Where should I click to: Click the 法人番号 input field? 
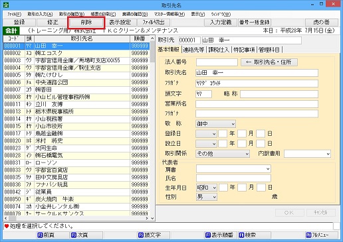click(x=217, y=62)
